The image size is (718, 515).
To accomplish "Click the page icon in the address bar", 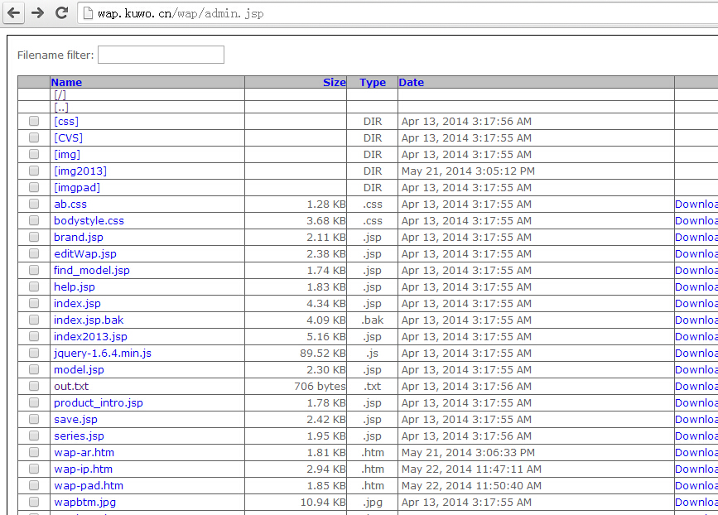I will pyautogui.click(x=88, y=13).
